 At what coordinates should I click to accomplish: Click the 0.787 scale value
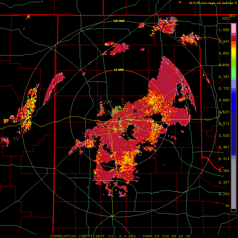[224, 77]
